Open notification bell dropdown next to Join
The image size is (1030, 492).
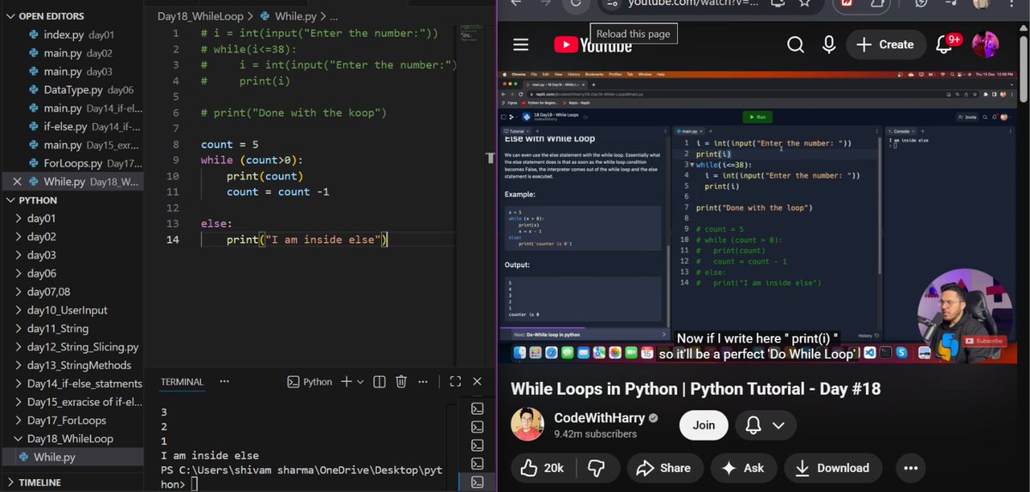tap(765, 425)
